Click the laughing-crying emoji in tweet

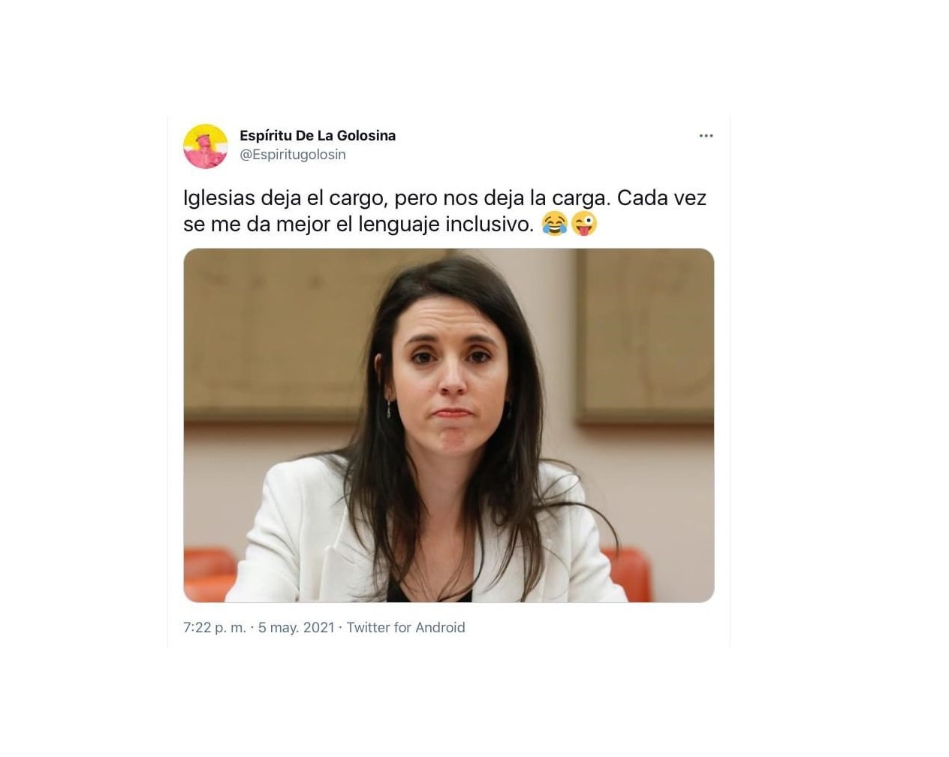[554, 224]
